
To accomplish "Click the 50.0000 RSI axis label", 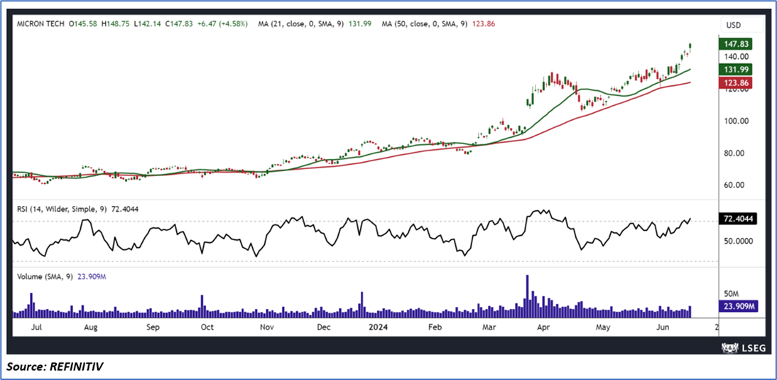I will tap(738, 241).
